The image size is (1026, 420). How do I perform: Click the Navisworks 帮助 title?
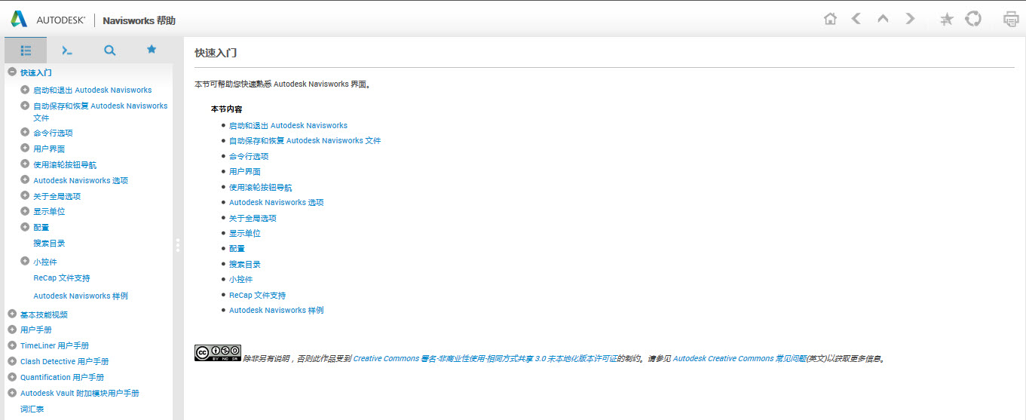pos(139,20)
